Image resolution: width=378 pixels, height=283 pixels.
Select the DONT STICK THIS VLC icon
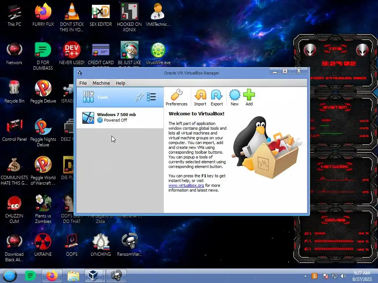pos(72,18)
